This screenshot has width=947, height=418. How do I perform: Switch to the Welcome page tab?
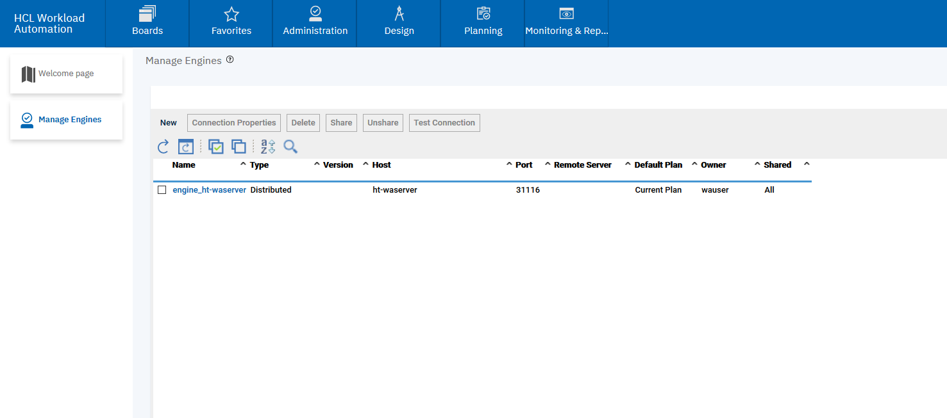(66, 74)
